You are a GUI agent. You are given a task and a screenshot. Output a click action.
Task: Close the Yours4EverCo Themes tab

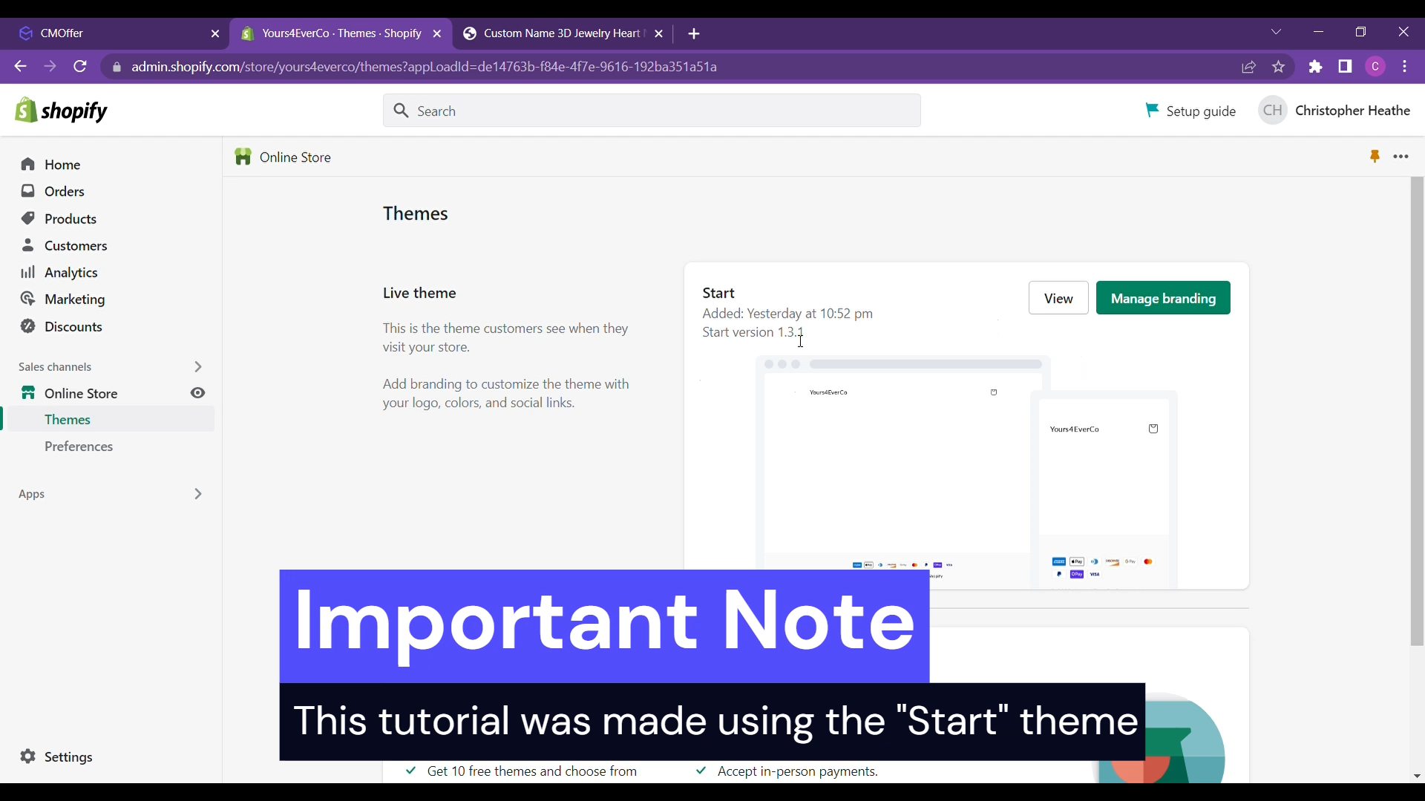click(437, 33)
